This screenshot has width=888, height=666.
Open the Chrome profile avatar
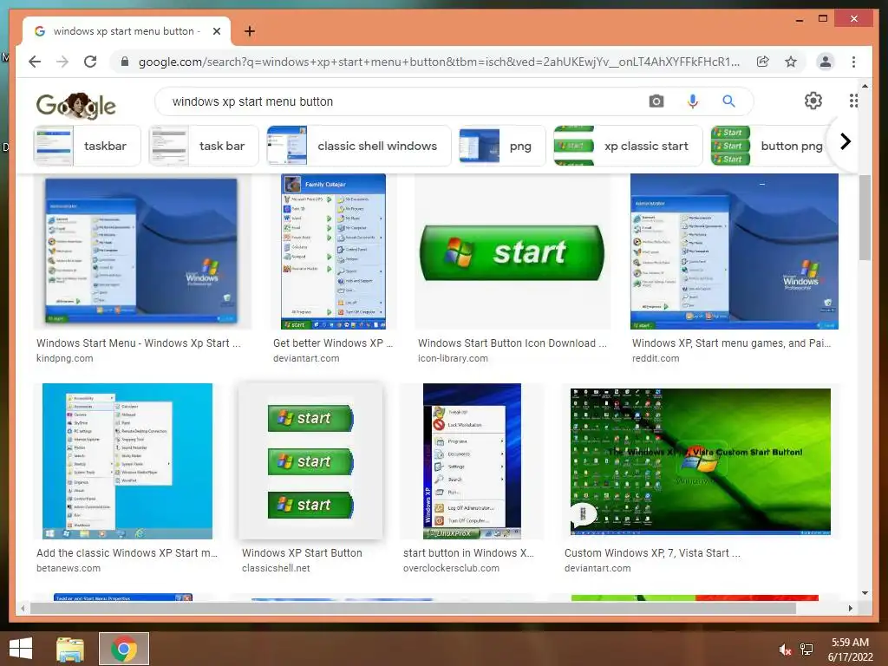click(826, 62)
